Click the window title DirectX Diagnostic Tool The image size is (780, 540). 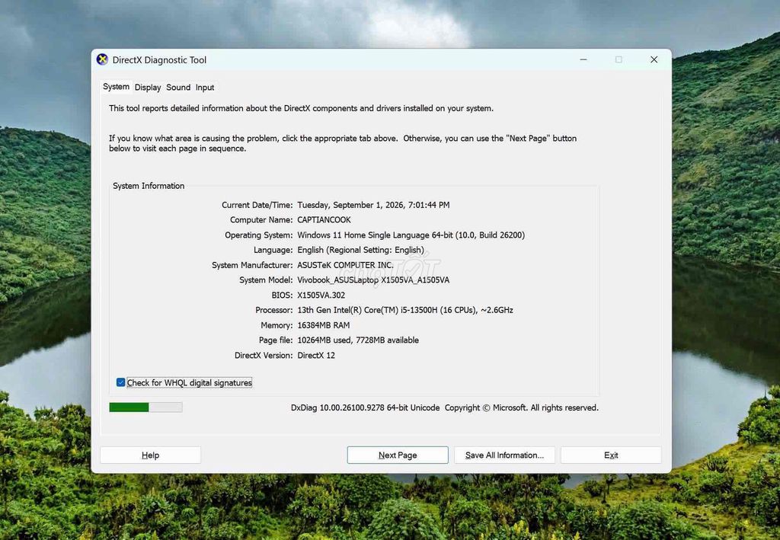click(x=159, y=60)
